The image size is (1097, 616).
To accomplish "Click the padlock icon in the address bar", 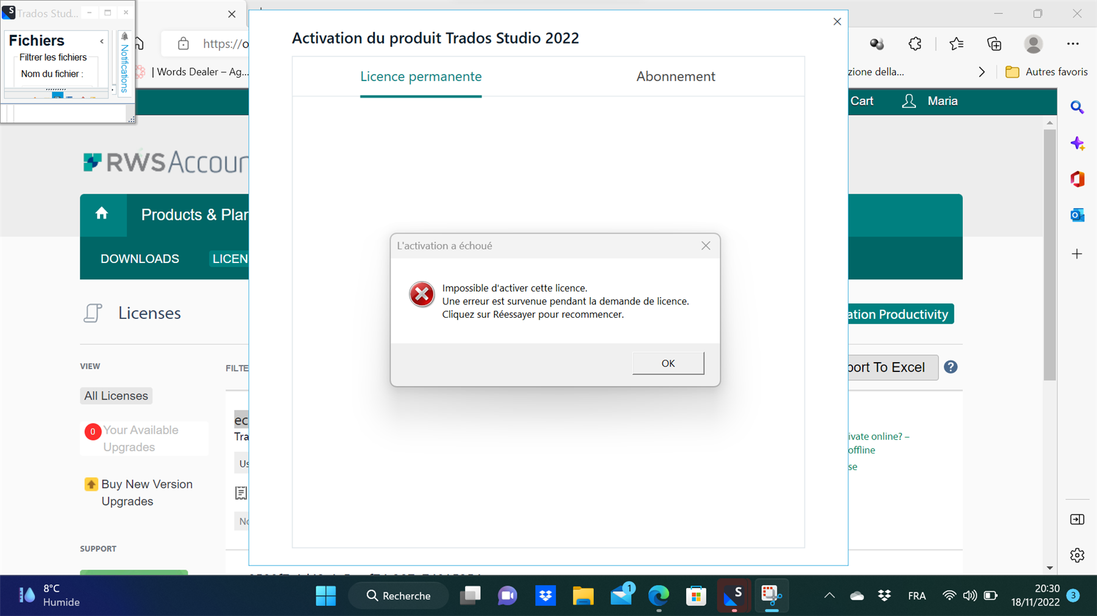I will pyautogui.click(x=183, y=43).
